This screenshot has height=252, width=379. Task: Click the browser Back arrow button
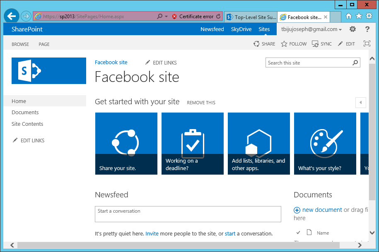coord(11,16)
